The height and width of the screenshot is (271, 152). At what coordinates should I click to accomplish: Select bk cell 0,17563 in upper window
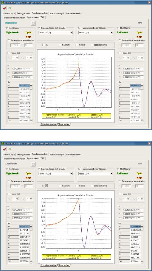tap(24, 85)
